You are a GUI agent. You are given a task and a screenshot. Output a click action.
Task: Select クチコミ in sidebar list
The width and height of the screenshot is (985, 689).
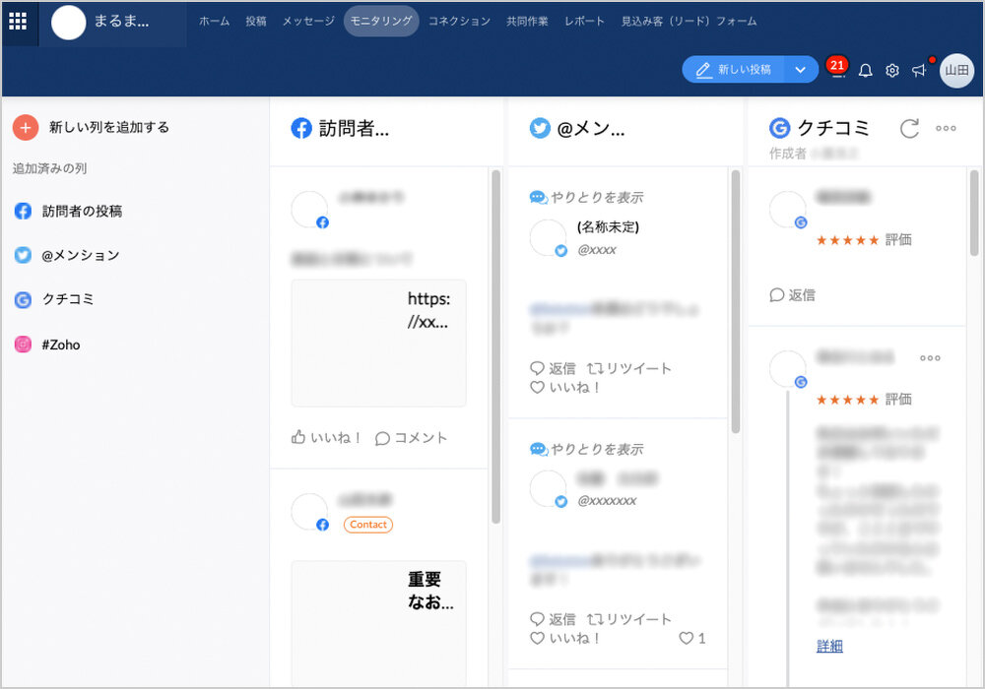tap(68, 299)
